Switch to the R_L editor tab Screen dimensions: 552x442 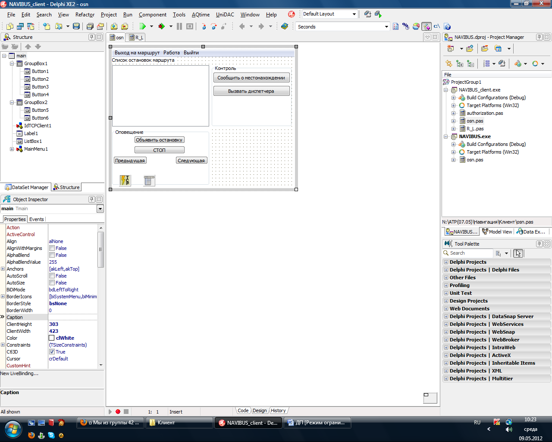click(136, 38)
